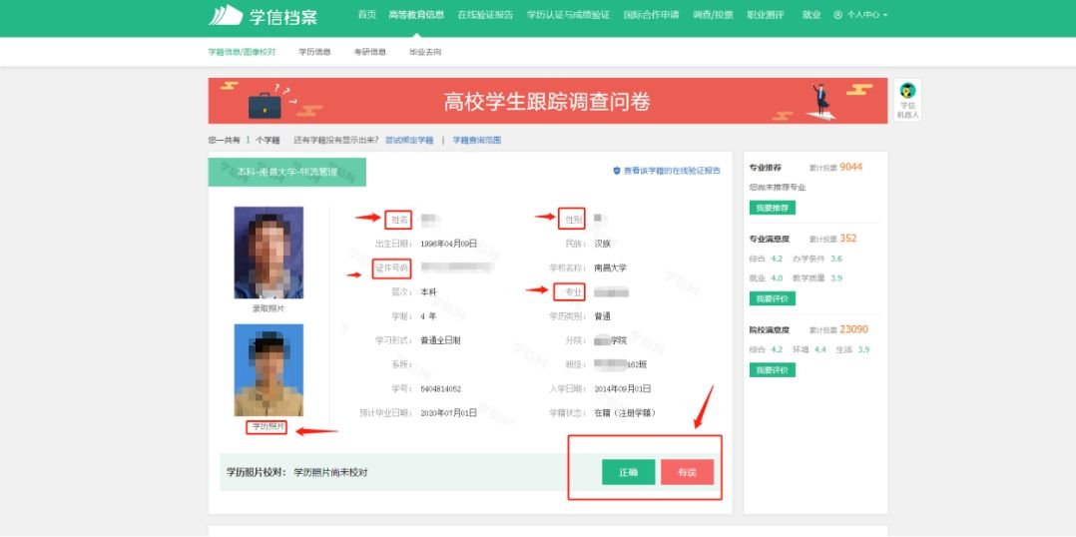
Task: Click the briefcase graphic in the survey banner
Action: point(265,103)
